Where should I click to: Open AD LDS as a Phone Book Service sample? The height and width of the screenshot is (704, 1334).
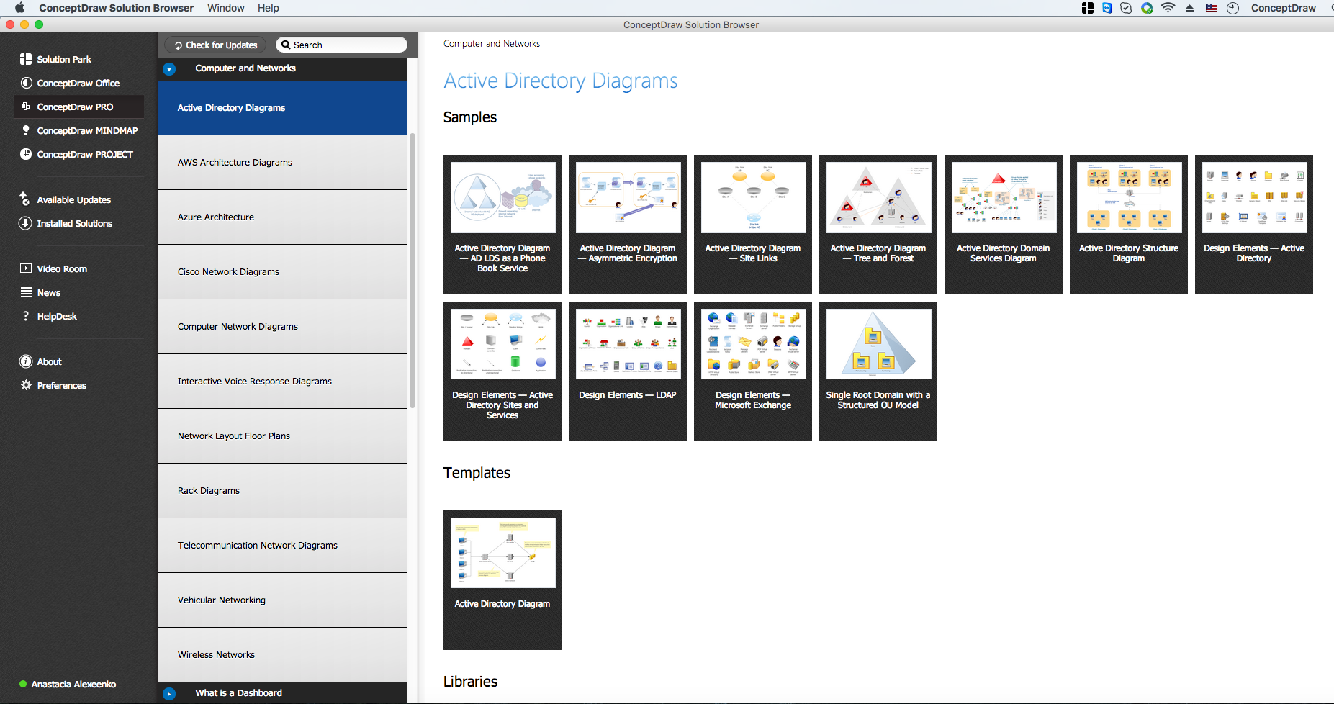[x=502, y=224]
